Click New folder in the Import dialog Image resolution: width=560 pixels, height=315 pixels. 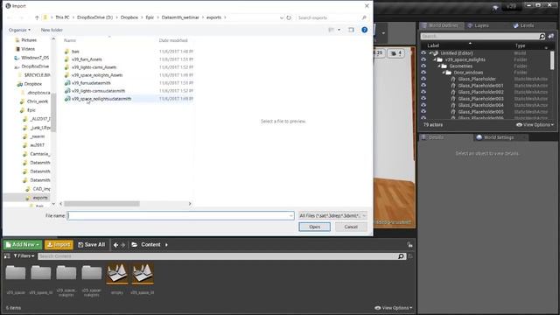pos(52,30)
